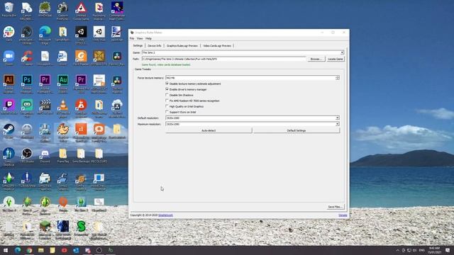This screenshot has height=255, width=454.
Task: Switch to the Device Info tab
Action: coord(155,45)
